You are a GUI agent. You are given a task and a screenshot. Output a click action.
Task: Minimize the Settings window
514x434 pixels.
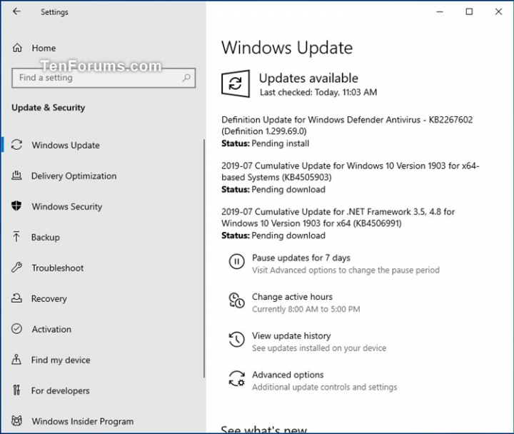pyautogui.click(x=440, y=12)
